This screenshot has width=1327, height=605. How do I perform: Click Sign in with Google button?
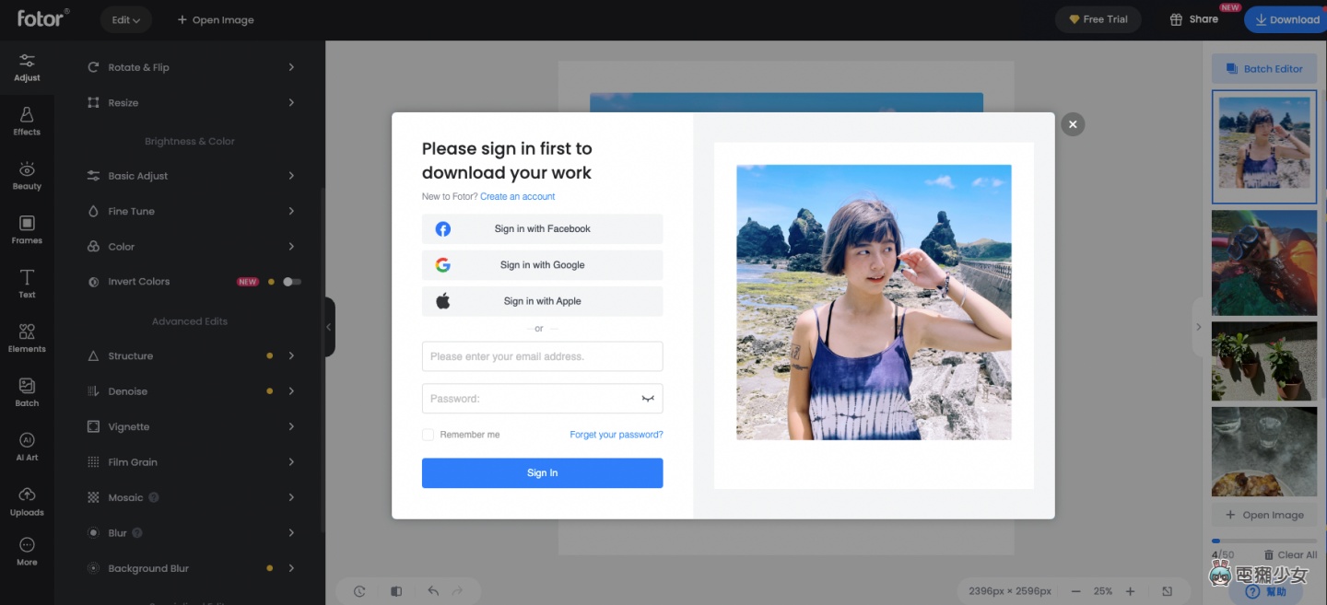(542, 265)
